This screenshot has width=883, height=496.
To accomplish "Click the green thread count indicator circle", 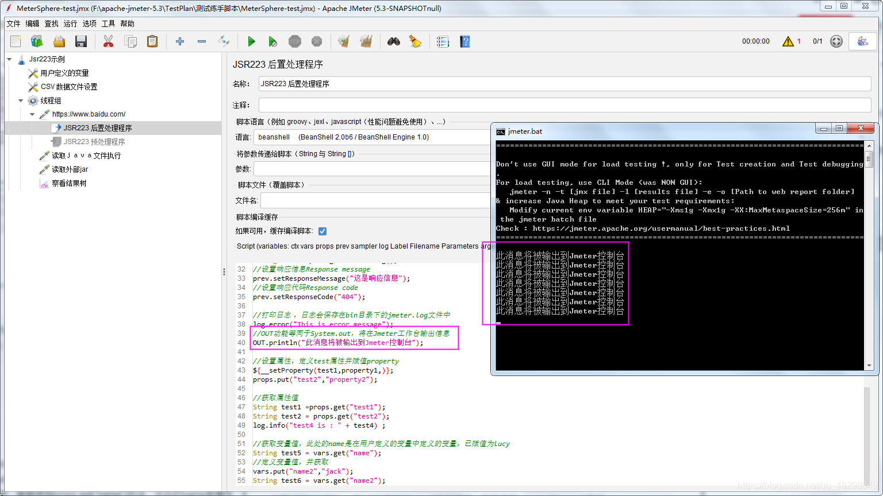I will click(836, 41).
